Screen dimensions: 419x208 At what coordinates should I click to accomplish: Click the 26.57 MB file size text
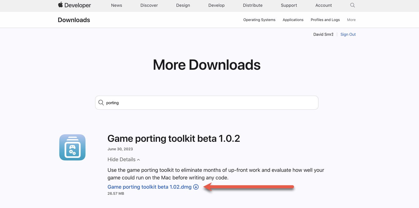click(x=116, y=193)
